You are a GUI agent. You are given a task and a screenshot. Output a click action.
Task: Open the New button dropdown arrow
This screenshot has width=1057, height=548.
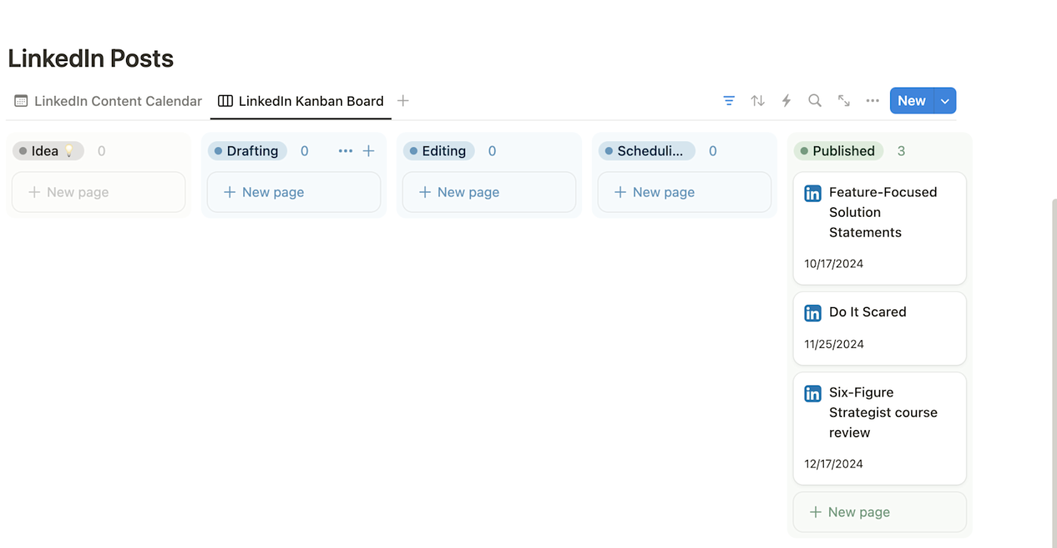tap(945, 101)
